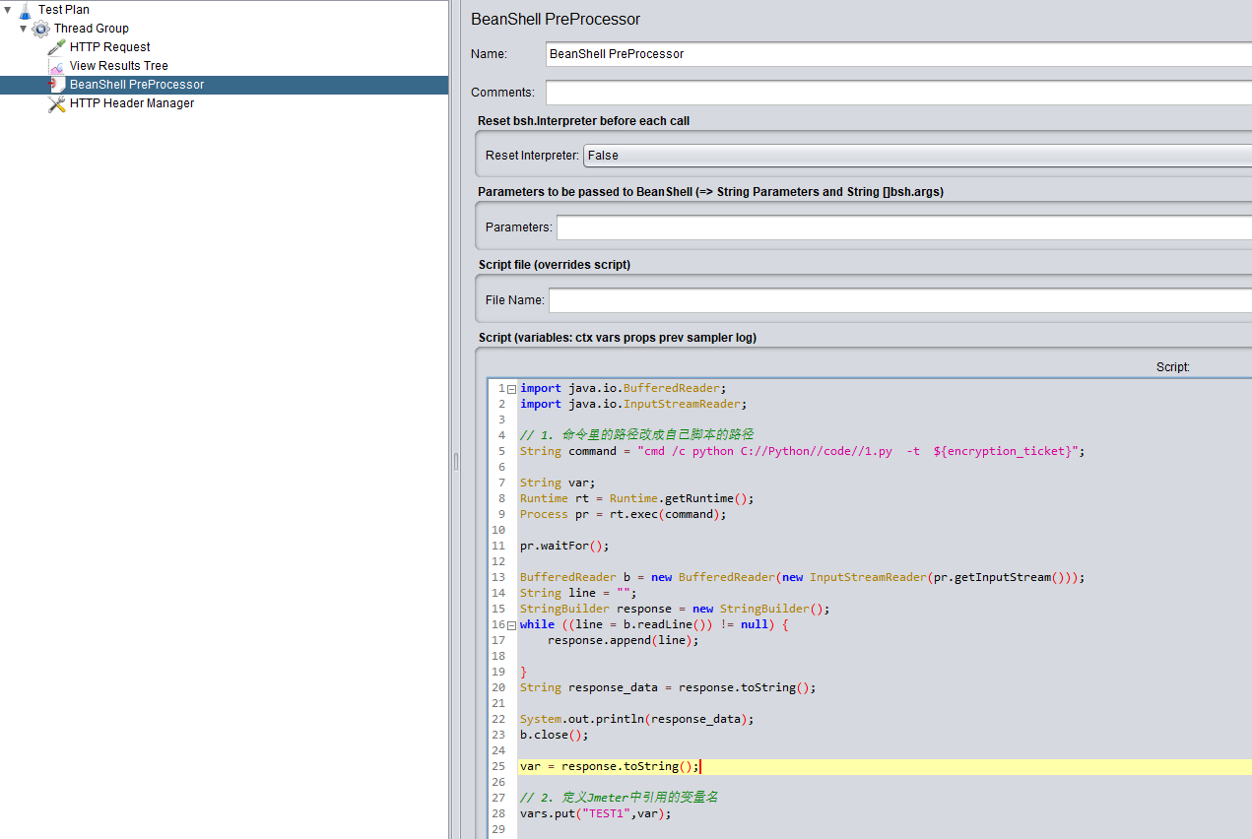Click the View Results Tree listener icon
The image size is (1252, 839).
[x=57, y=66]
